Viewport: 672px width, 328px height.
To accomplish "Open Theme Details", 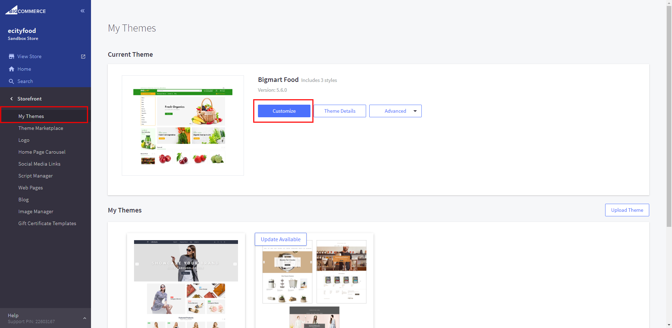I will click(340, 111).
